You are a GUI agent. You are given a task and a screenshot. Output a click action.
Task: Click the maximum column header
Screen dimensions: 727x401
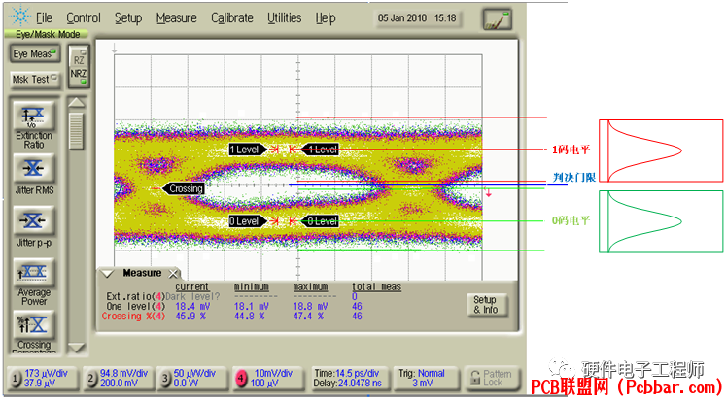coord(310,287)
